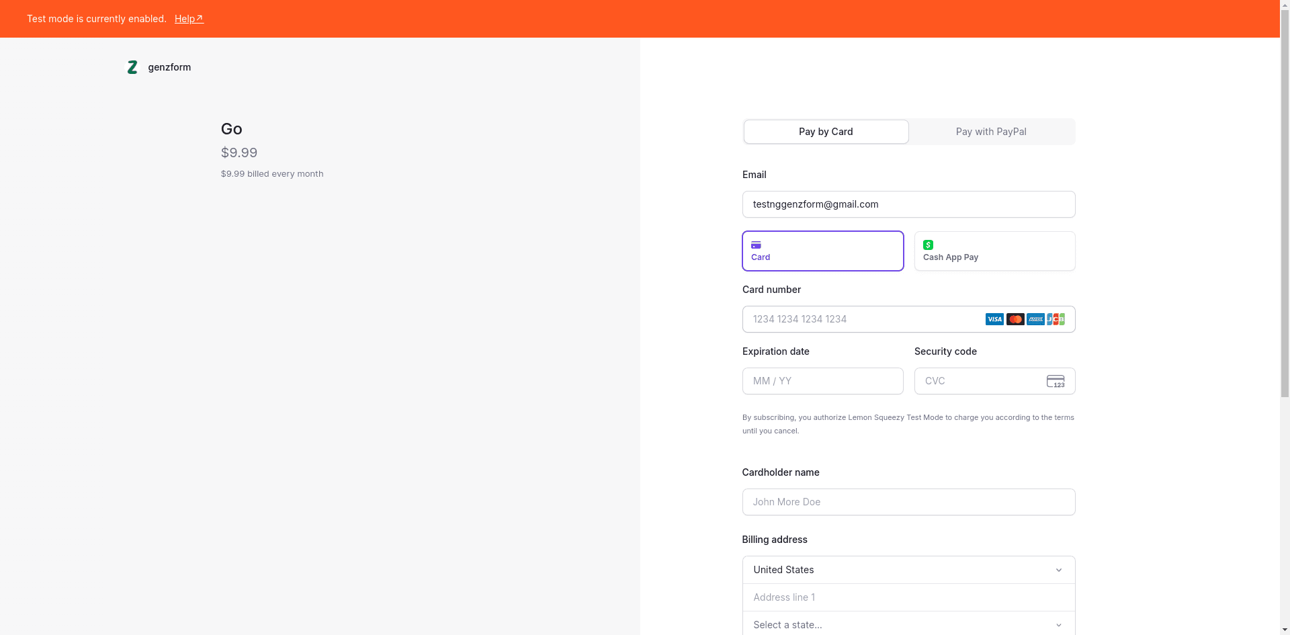Select the Card payment method

pyautogui.click(x=822, y=251)
